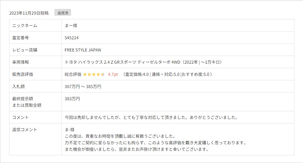Click the トヨタ ハイラックス vehicle description
Image resolution: width=303 pixels, height=163 pixels.
click(x=143, y=62)
